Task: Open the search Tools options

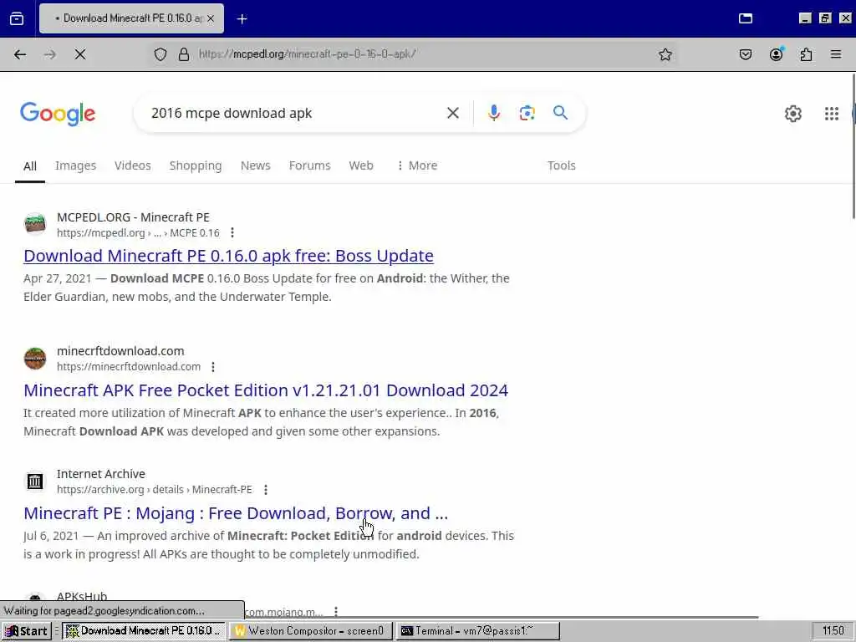Action: coord(562,166)
